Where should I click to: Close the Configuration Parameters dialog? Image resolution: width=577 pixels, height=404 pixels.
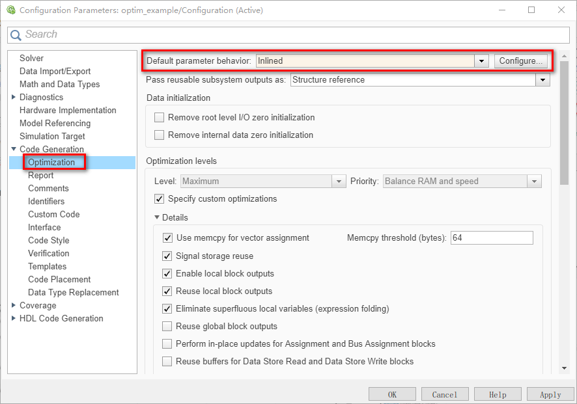[561, 10]
